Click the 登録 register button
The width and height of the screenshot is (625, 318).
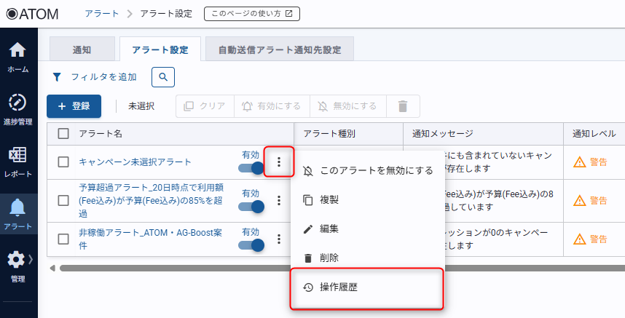pyautogui.click(x=74, y=106)
